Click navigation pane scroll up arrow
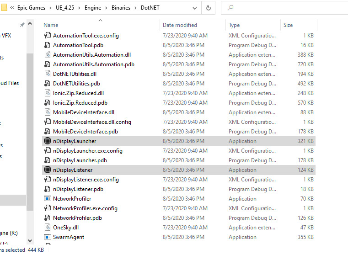 pos(30,23)
